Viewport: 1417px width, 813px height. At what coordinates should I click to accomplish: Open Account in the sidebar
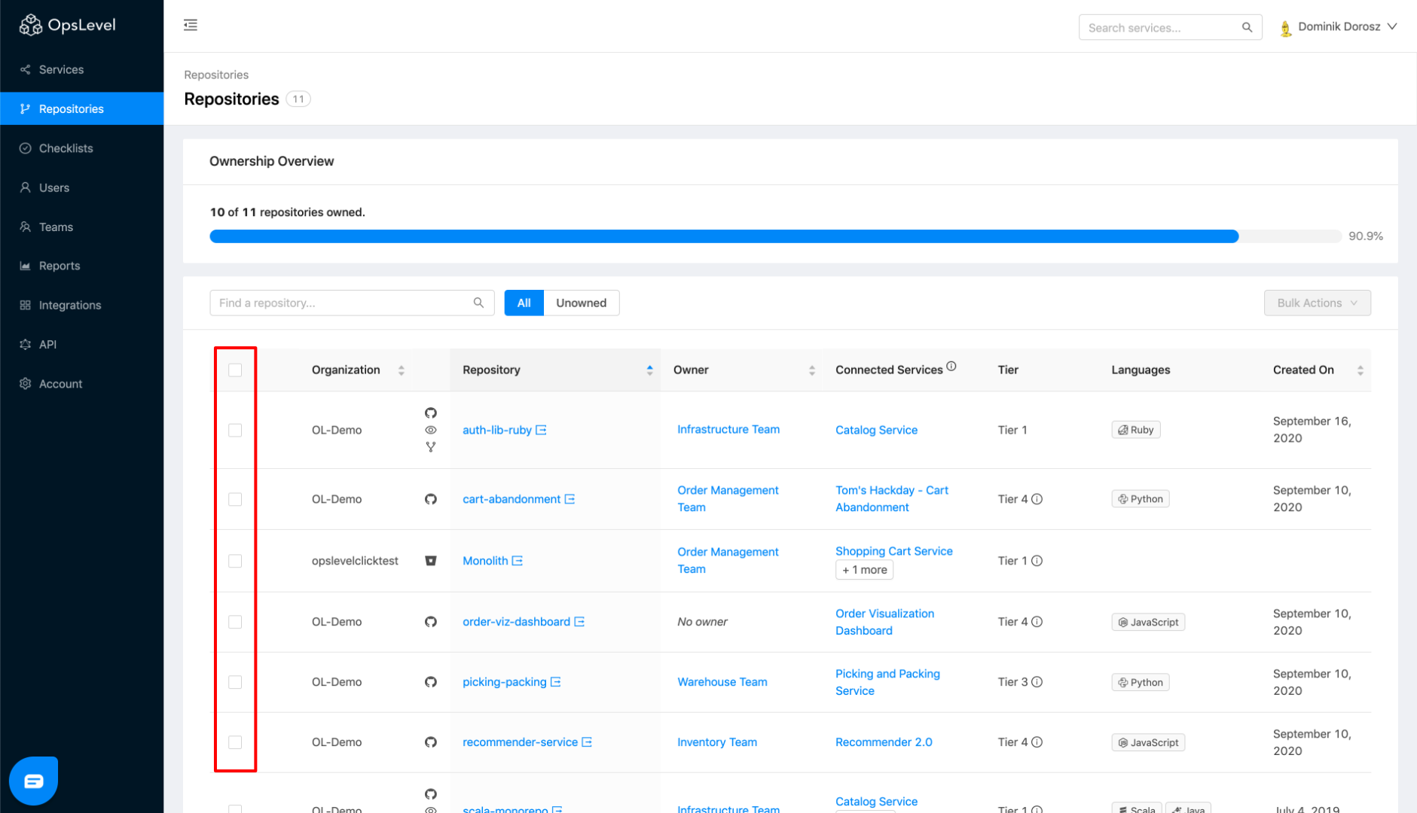[82, 383]
